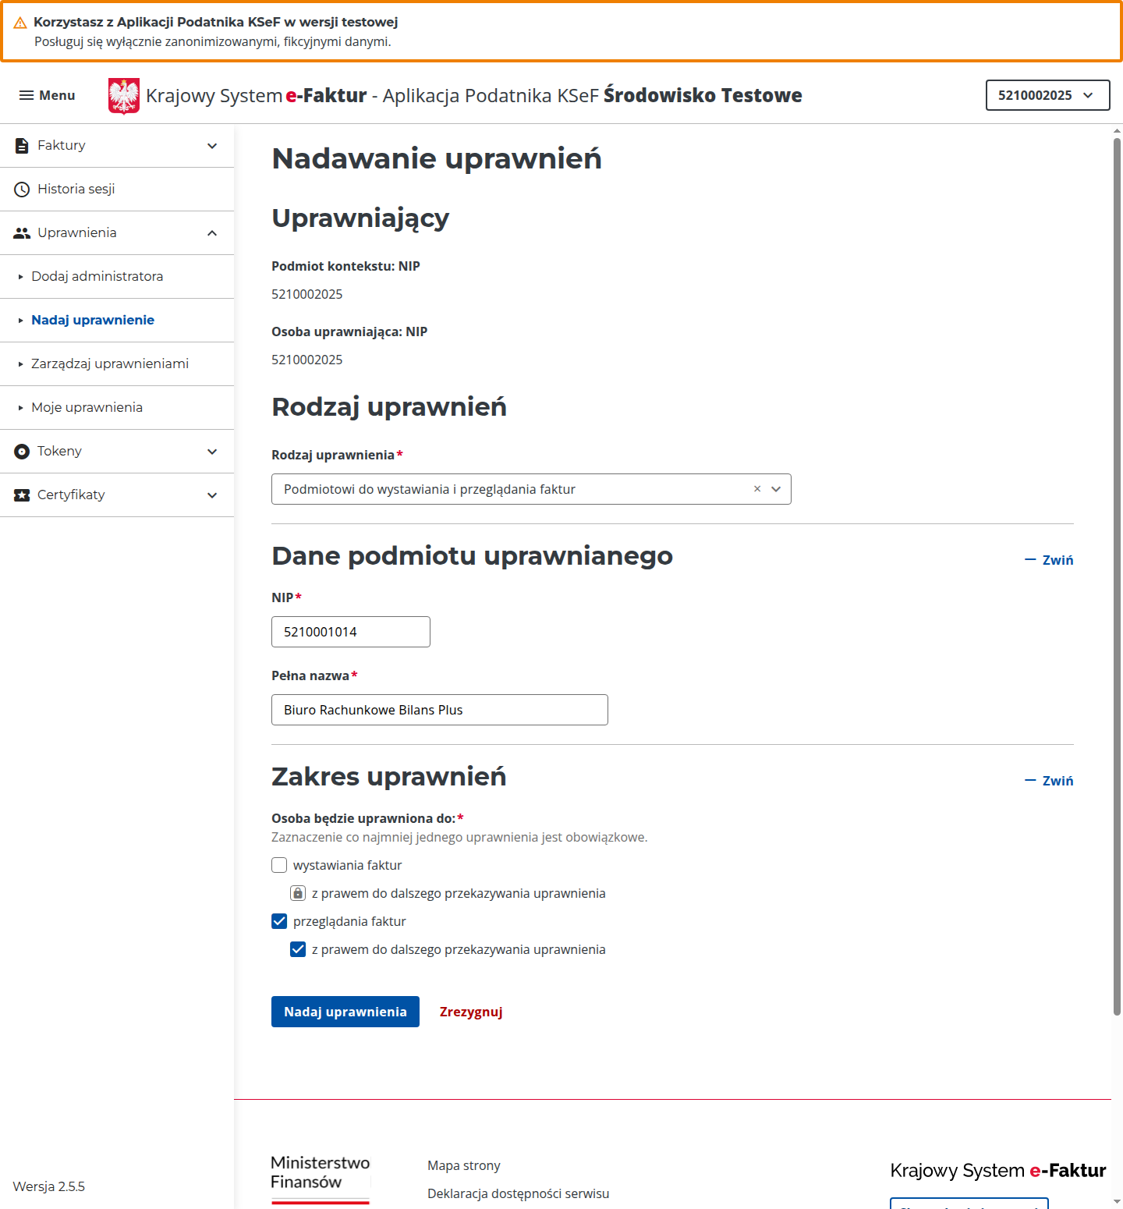Open Deklaracja dostępności serwisu link
1123x1209 pixels.
[x=519, y=1193]
